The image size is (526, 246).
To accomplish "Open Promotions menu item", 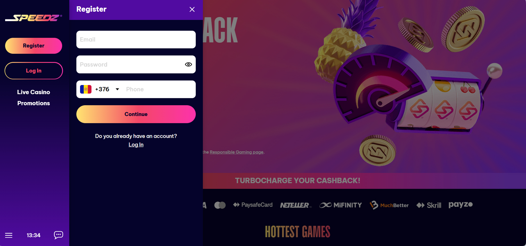I will pyautogui.click(x=34, y=103).
